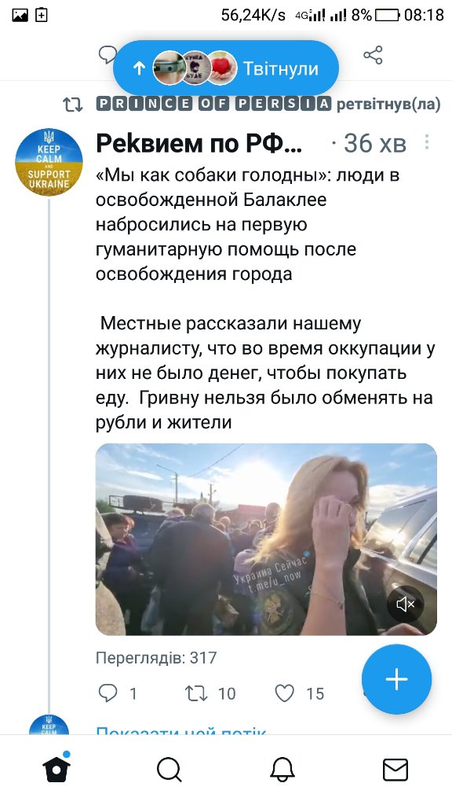Open Messages envelope tab

[x=395, y=770]
